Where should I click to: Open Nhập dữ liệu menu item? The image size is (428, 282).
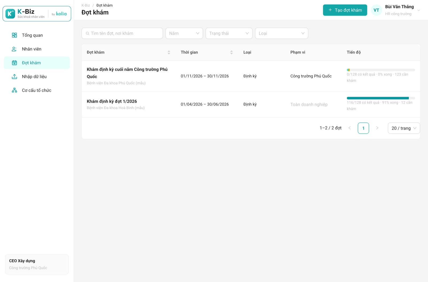tap(37, 77)
